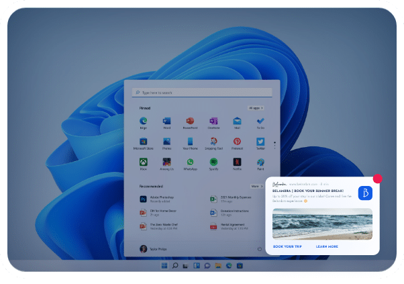The image size is (404, 284).
Task: Launch the To Do app
Action: pyautogui.click(x=260, y=123)
